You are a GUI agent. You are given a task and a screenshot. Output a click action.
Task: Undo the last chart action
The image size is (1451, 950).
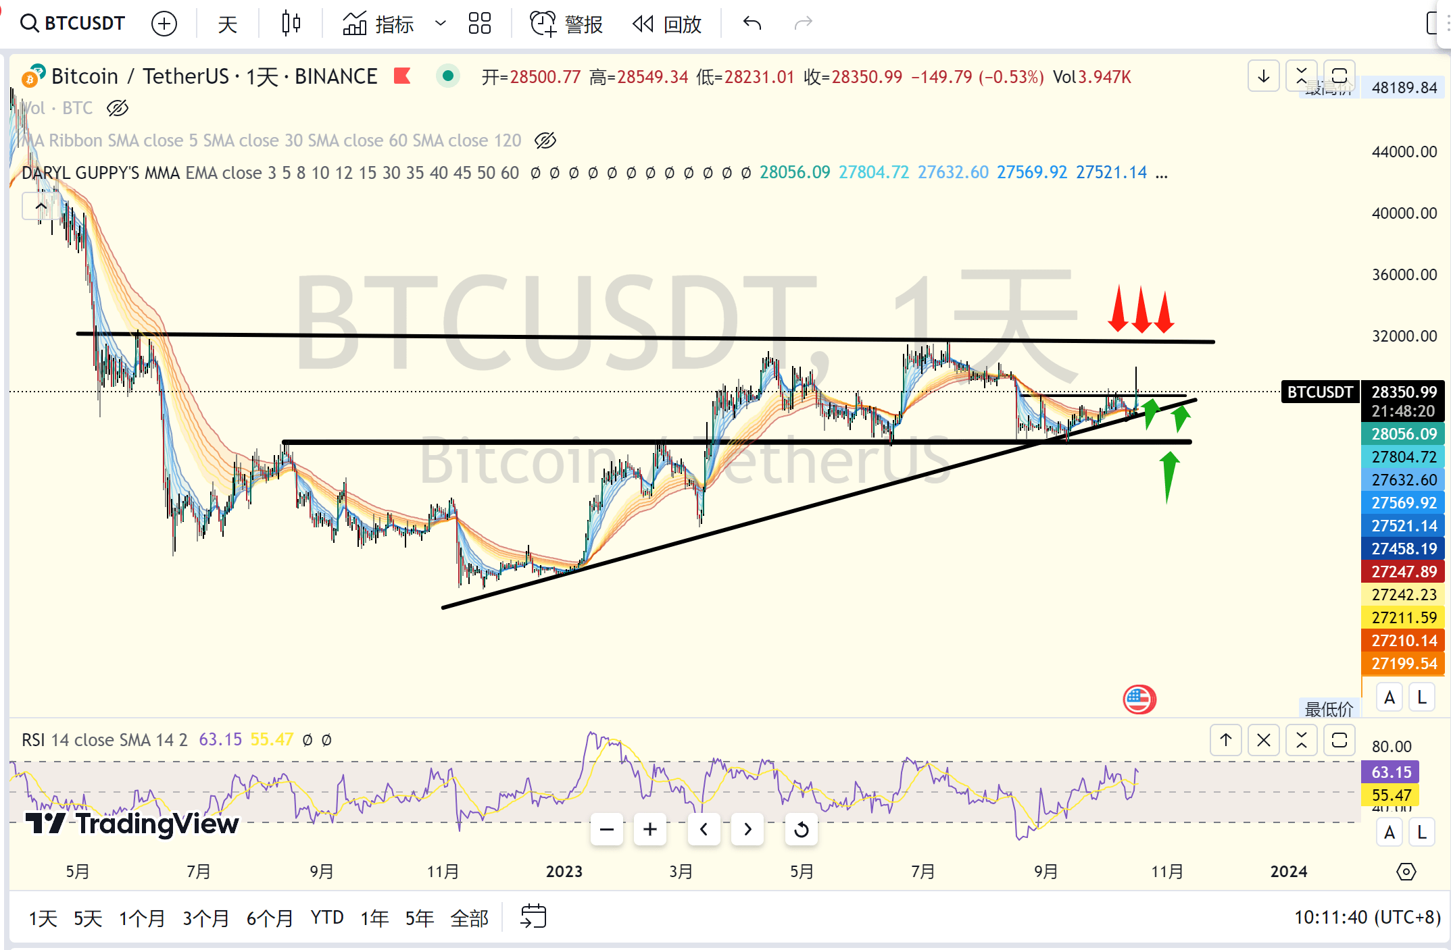tap(752, 24)
